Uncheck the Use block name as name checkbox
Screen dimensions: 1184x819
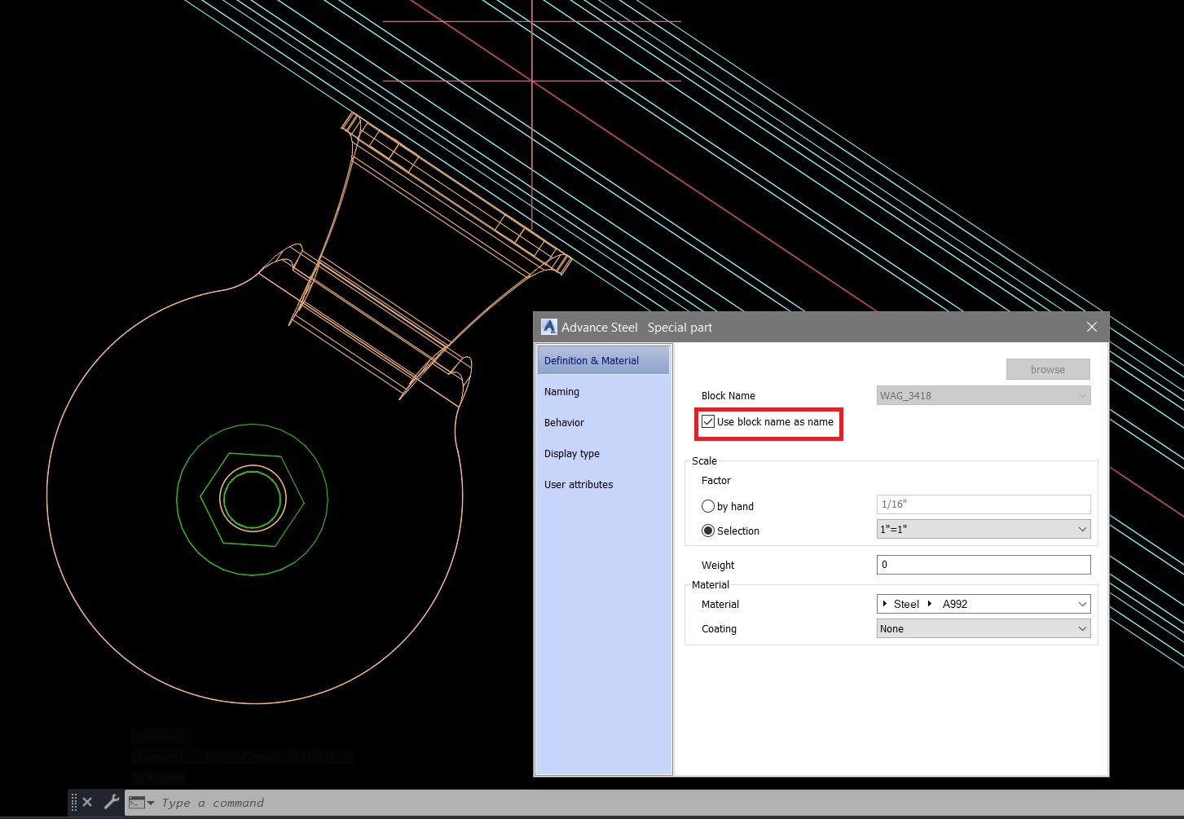pyautogui.click(x=708, y=421)
